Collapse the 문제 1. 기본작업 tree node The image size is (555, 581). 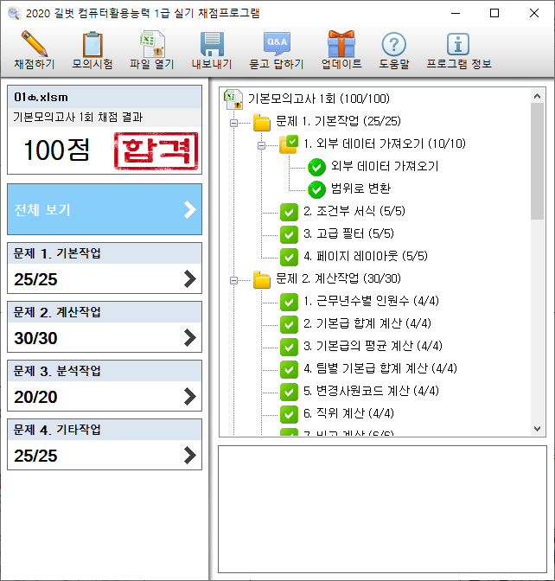click(233, 122)
